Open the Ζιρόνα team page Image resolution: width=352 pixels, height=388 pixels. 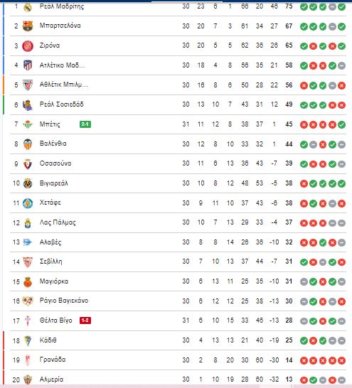point(50,45)
